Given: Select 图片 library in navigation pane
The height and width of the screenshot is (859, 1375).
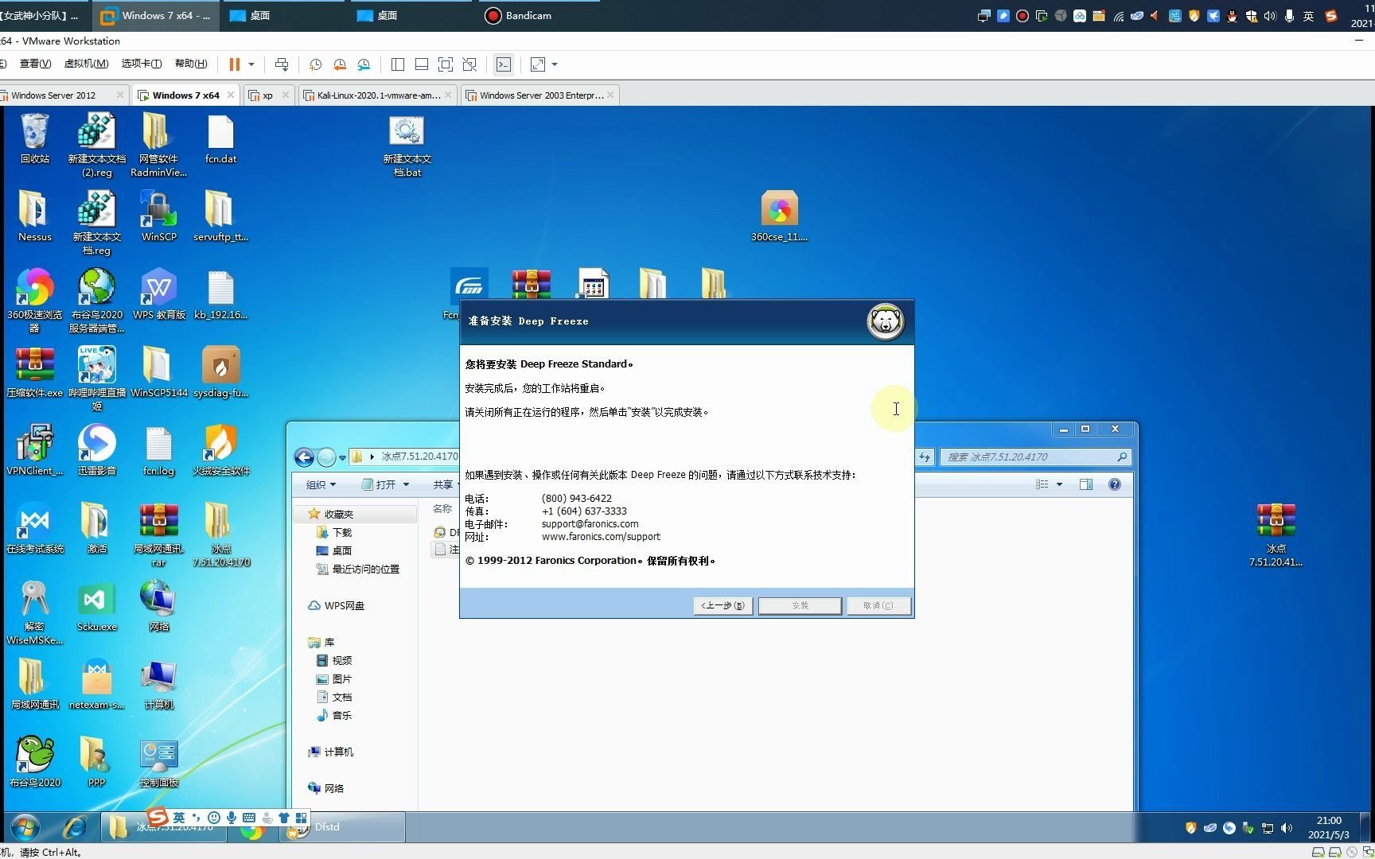Looking at the screenshot, I should tap(333, 679).
